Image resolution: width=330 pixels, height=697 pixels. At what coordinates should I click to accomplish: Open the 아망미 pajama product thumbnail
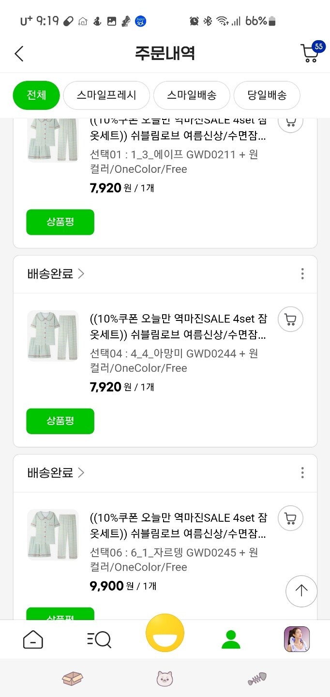tap(53, 336)
